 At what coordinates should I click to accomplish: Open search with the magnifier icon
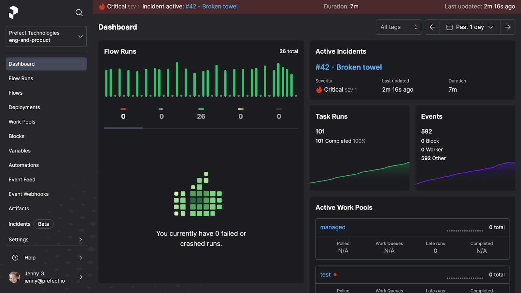coord(79,13)
